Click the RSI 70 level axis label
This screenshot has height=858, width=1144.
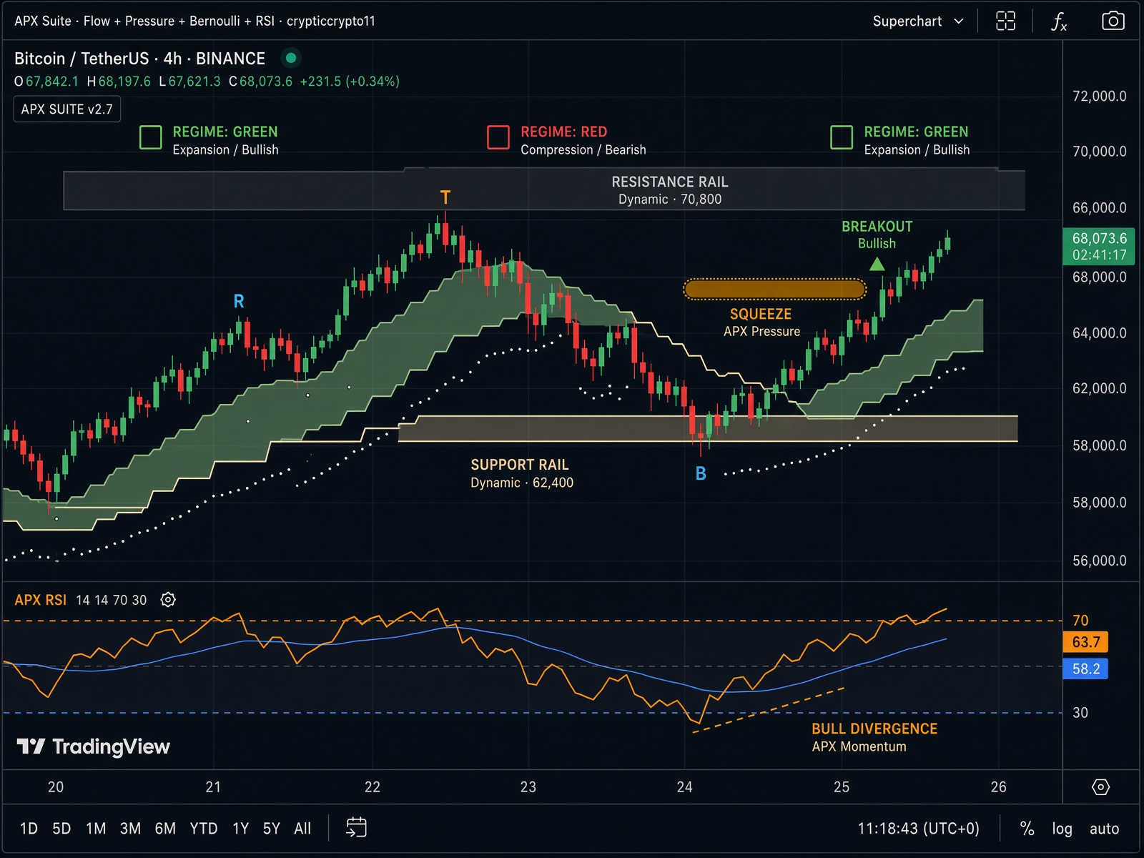point(1080,621)
